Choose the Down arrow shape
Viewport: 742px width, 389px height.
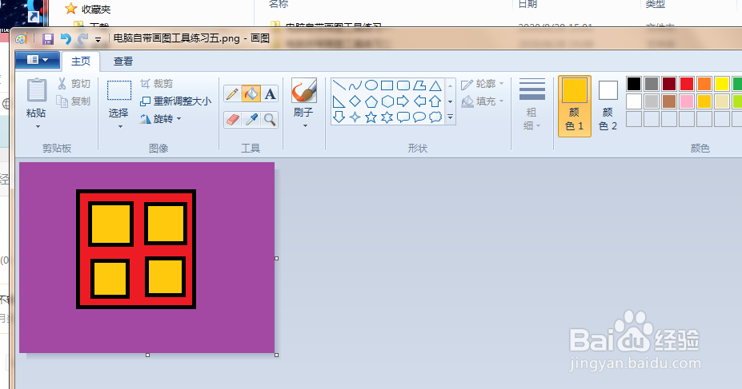point(339,117)
